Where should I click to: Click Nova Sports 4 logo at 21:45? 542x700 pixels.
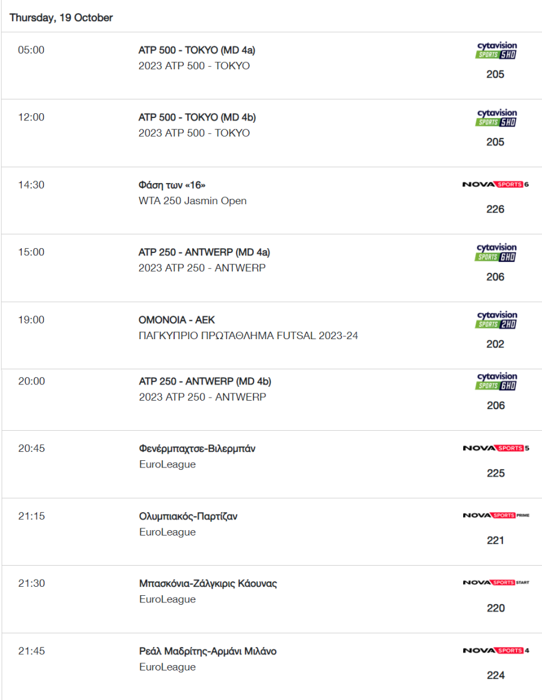click(496, 651)
